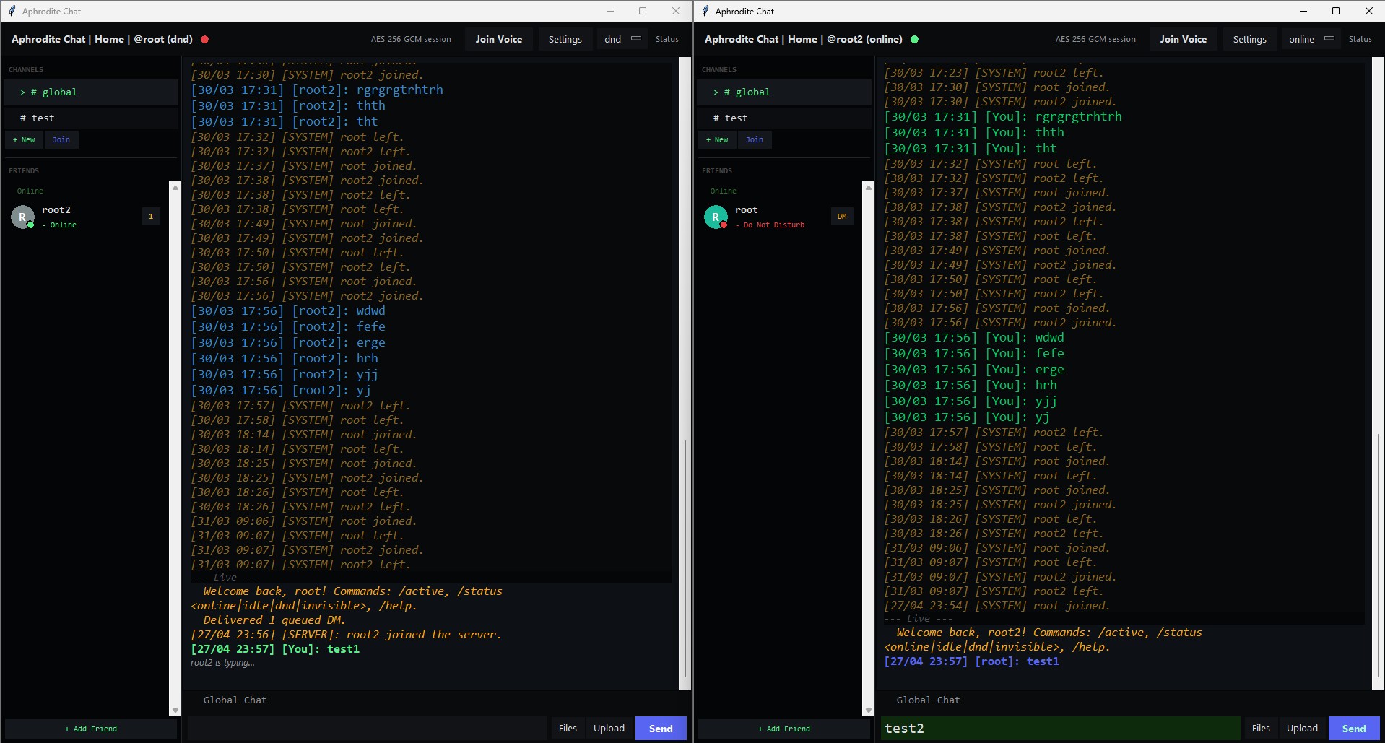The height and width of the screenshot is (743, 1385).
Task: Click right friends list scroll-down arrow
Action: [869, 711]
